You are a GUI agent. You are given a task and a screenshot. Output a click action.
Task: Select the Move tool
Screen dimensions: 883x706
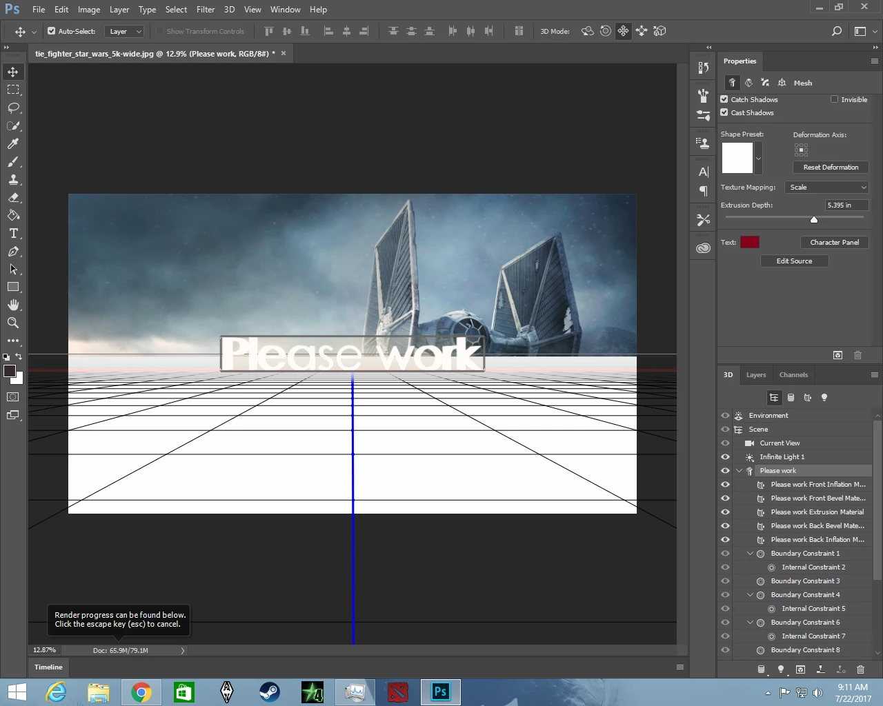point(13,72)
